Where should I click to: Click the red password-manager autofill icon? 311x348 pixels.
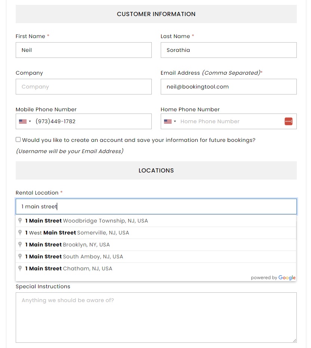point(288,121)
